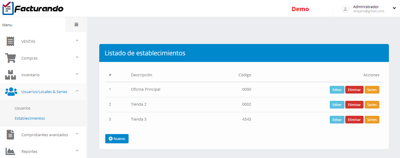
Task: Expand the Compras menu chevron
Action: tap(77, 57)
